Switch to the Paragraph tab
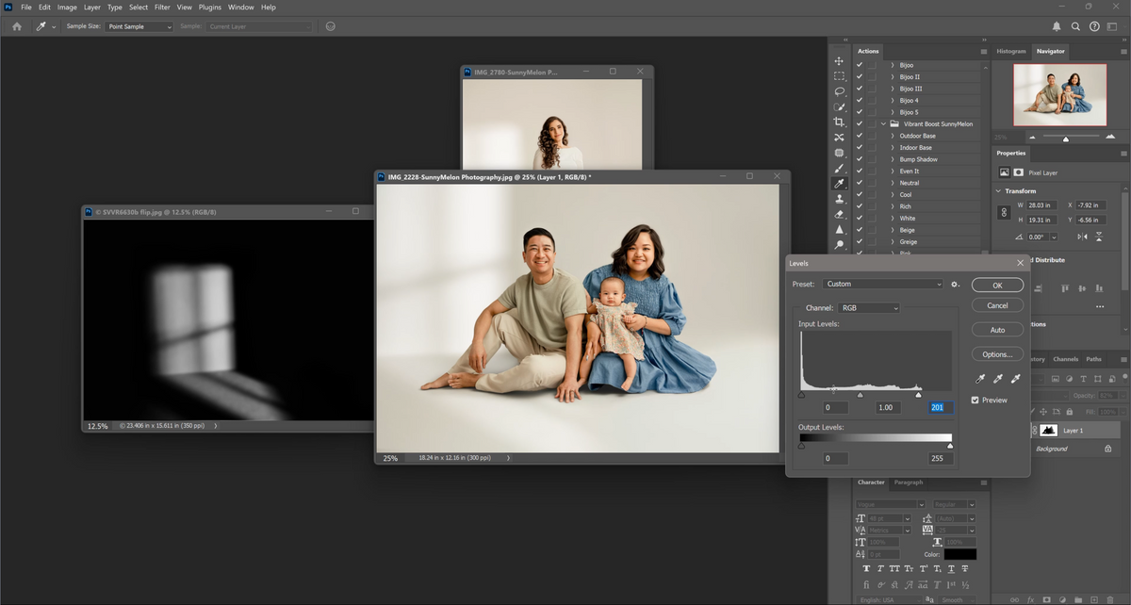 tap(909, 482)
